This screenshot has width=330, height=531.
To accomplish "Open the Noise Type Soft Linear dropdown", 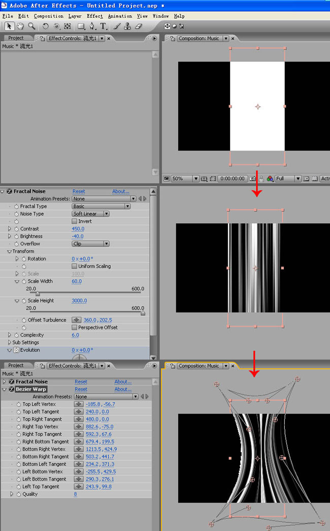I will click(x=91, y=214).
